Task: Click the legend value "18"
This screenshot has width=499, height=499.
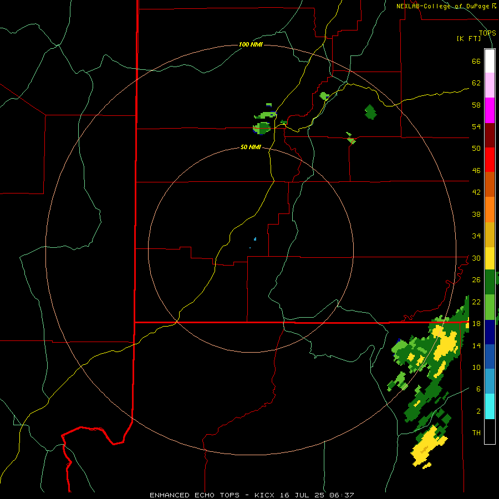Action: click(x=476, y=324)
